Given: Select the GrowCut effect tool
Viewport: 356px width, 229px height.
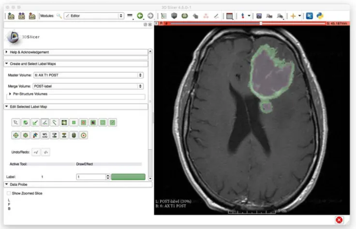Looking at the screenshot, I should pyautogui.click(x=35, y=135).
